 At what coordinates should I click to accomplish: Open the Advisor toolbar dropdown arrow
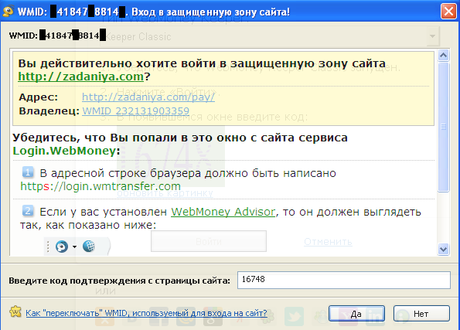(x=74, y=247)
